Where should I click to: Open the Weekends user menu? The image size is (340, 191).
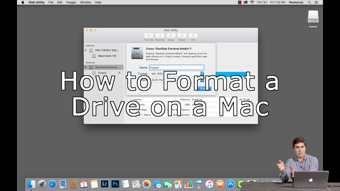[x=296, y=2]
